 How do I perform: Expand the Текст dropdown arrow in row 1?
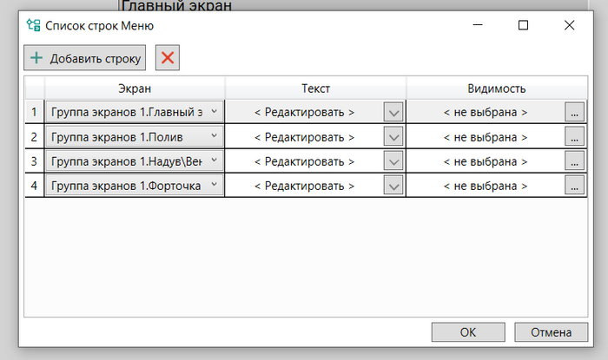tap(393, 112)
